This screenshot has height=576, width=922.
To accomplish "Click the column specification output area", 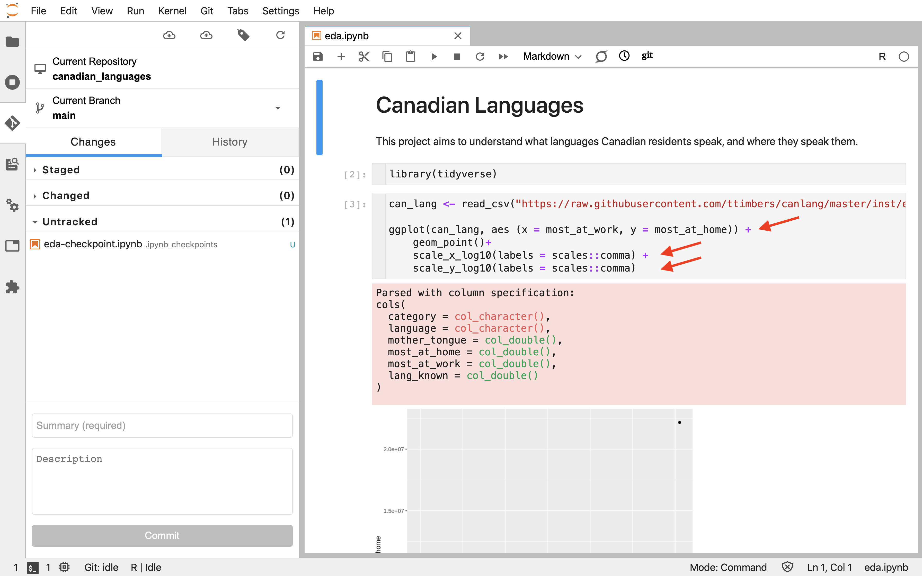I will [x=639, y=344].
